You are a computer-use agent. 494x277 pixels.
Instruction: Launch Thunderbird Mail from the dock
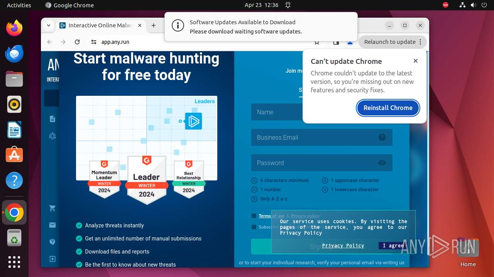[x=14, y=54]
